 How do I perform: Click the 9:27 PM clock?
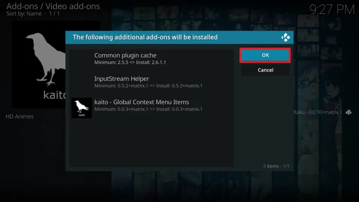point(332,9)
